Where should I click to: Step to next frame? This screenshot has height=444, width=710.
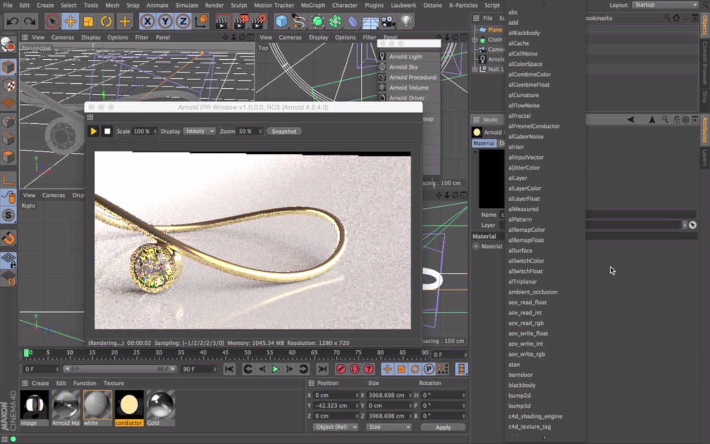289,369
